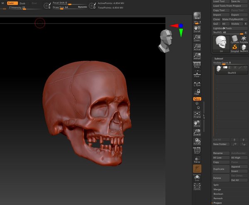Toggle Persp perspective view
The width and height of the screenshot is (249, 205).
pyautogui.click(x=197, y=65)
